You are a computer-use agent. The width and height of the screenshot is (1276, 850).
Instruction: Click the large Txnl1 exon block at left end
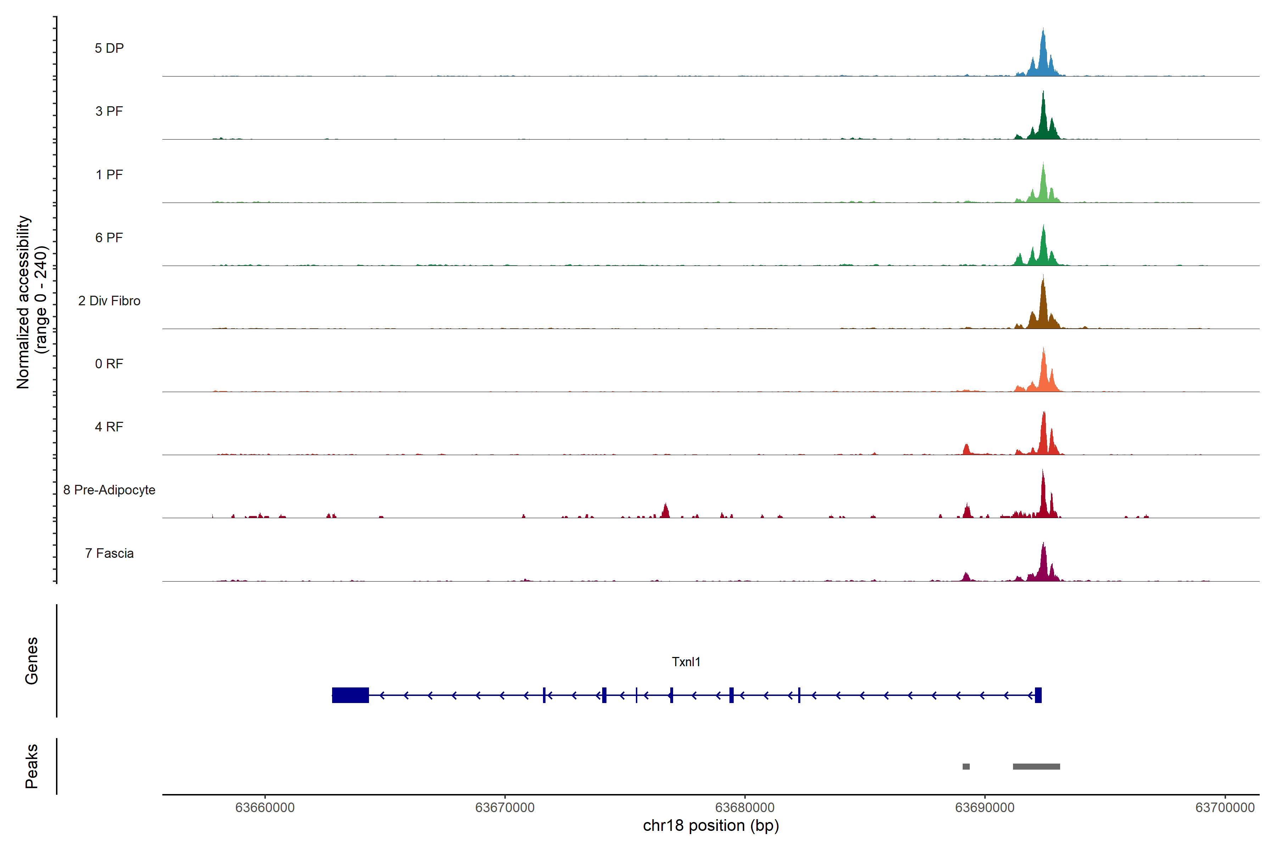(x=350, y=695)
